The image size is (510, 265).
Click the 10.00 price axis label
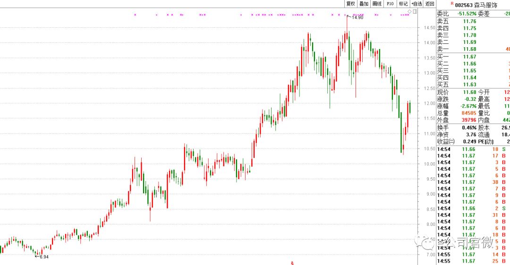[429, 164]
